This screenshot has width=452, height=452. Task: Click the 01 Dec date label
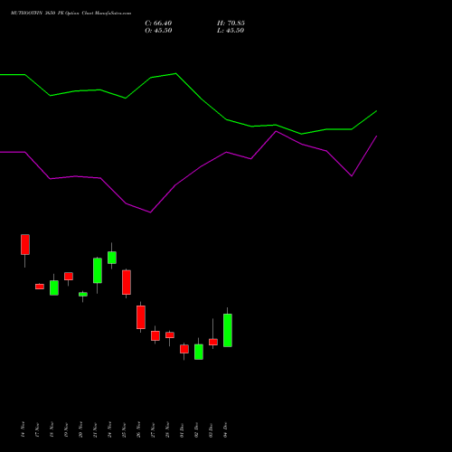pos(183,429)
